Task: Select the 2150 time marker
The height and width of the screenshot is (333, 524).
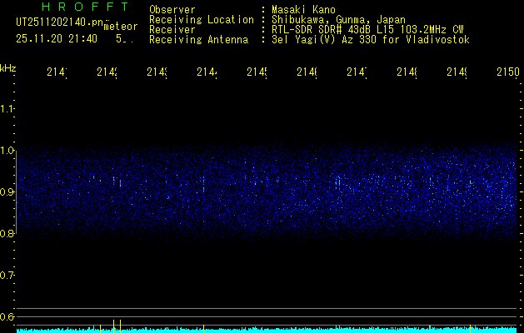Action: pyautogui.click(x=507, y=73)
